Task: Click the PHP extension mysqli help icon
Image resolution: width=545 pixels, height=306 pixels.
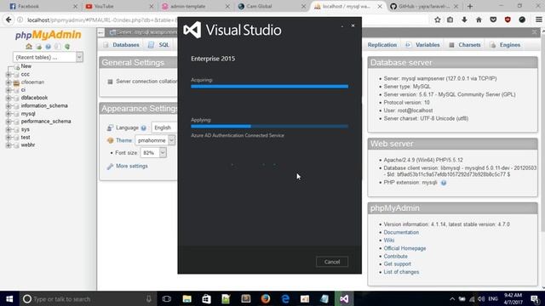Action: tap(444, 183)
